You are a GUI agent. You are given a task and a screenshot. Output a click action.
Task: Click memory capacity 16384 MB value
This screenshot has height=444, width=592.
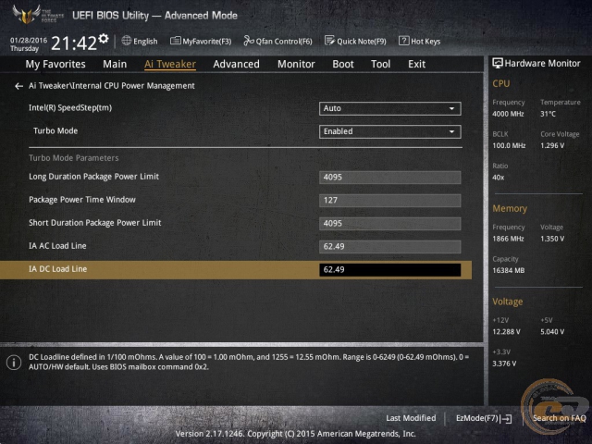[508, 270]
